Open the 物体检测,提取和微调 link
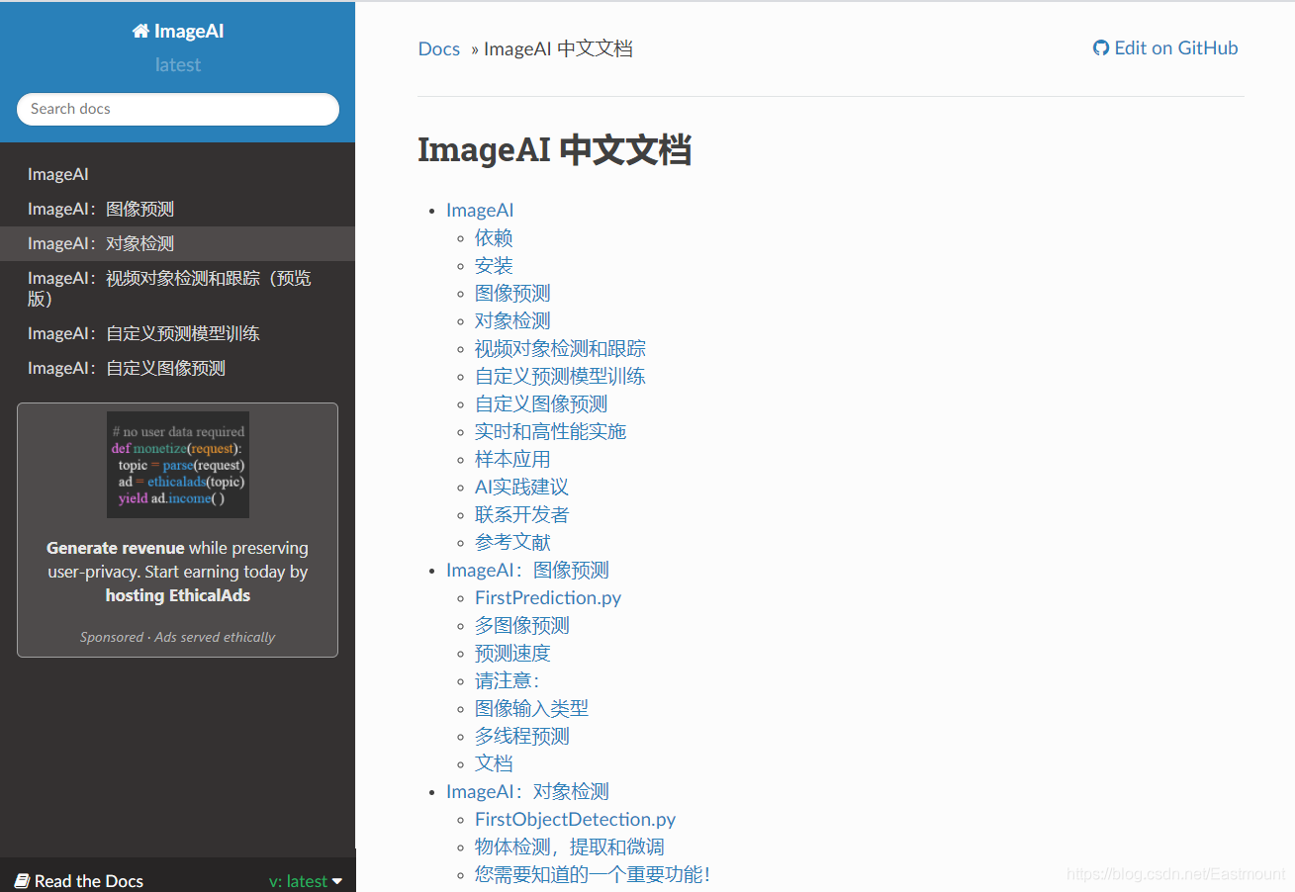This screenshot has height=892, width=1295. point(569,847)
